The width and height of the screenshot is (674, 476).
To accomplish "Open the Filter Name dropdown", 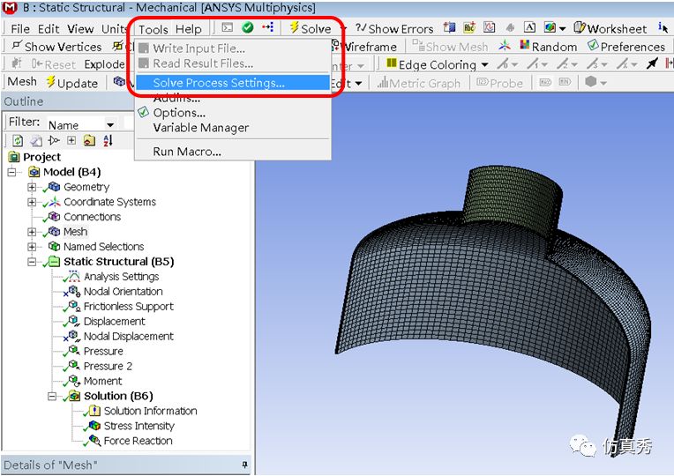I will [x=110, y=125].
